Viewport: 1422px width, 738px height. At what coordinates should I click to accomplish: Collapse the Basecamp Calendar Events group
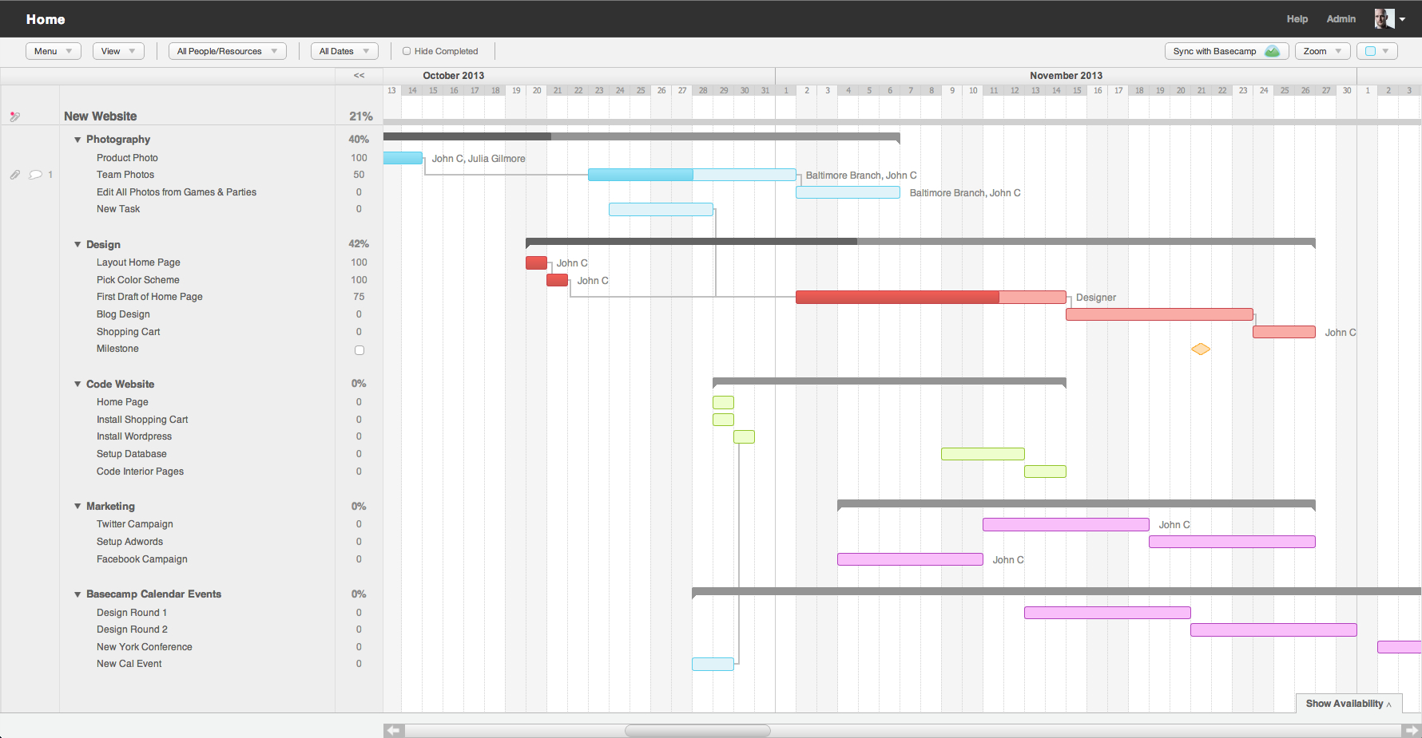[77, 594]
